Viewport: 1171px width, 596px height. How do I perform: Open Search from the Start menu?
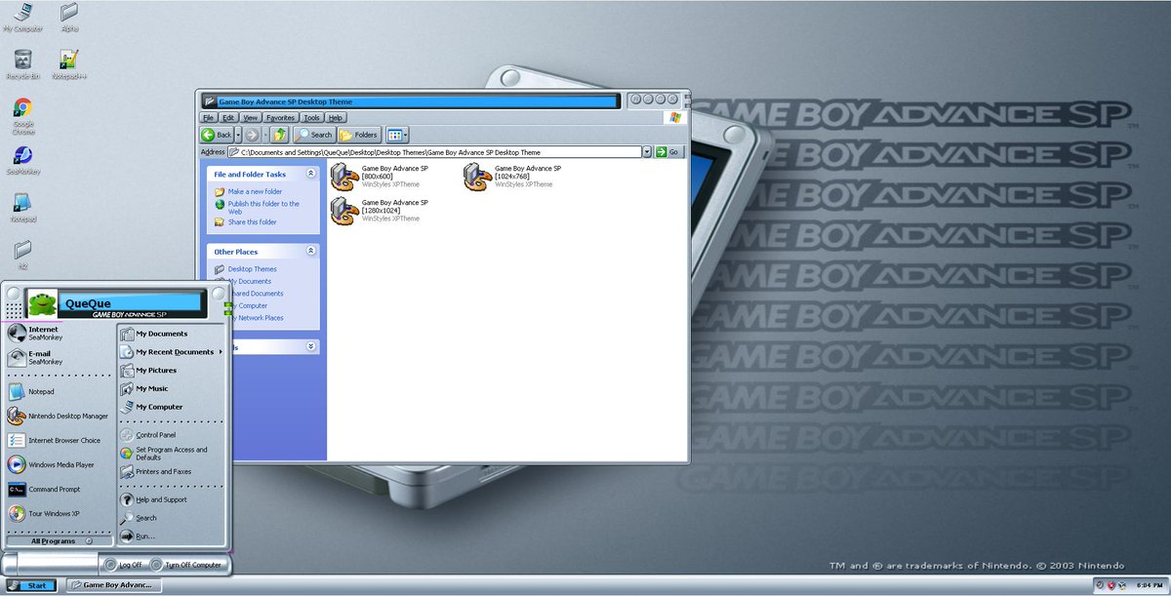(172, 518)
